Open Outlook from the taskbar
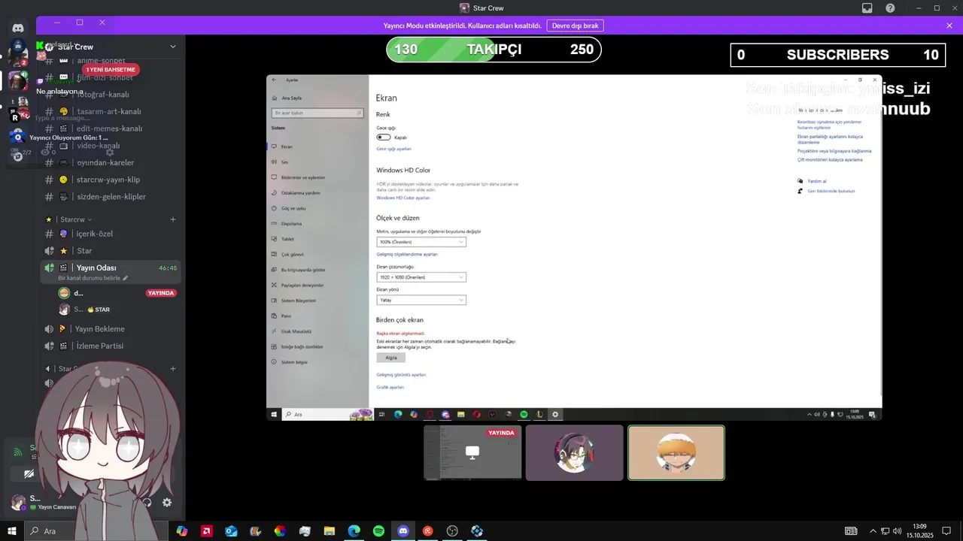The width and height of the screenshot is (963, 541). point(231,531)
